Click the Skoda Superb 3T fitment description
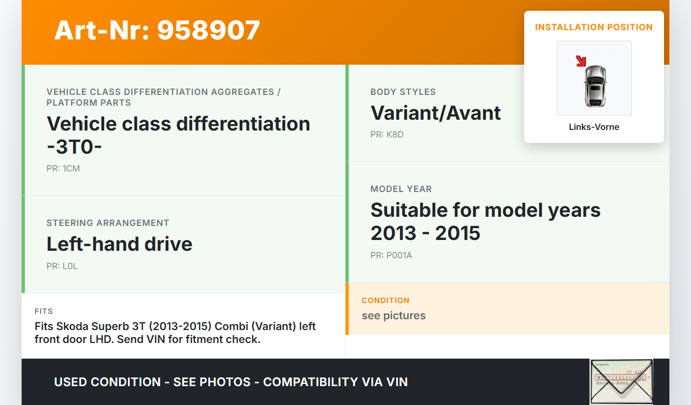 coord(175,333)
